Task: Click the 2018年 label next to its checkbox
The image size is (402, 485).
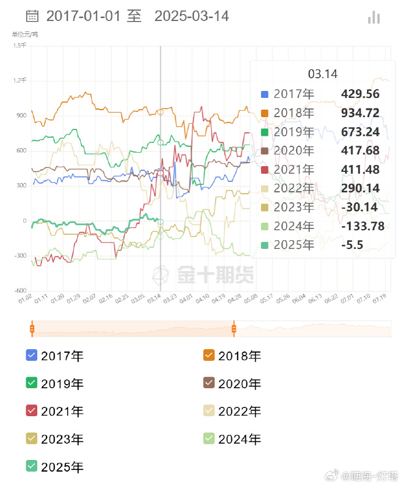Action: [x=240, y=355]
